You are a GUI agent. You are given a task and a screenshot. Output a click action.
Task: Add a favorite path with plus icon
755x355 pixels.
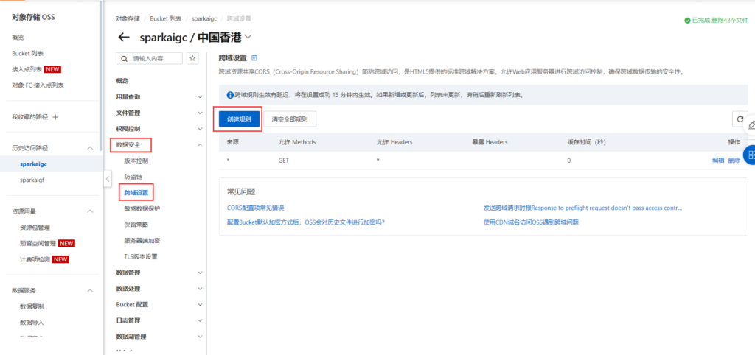point(55,117)
